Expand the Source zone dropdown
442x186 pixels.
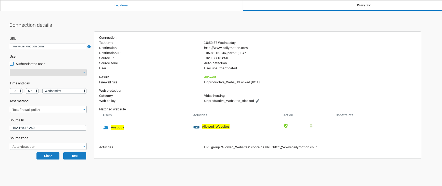(x=48, y=147)
